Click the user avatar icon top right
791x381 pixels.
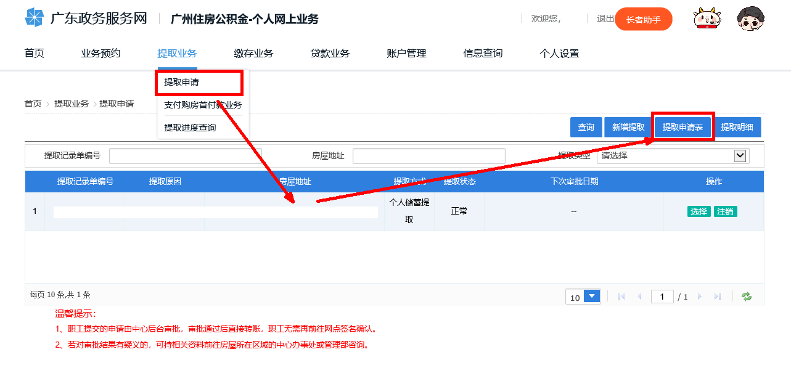[750, 18]
